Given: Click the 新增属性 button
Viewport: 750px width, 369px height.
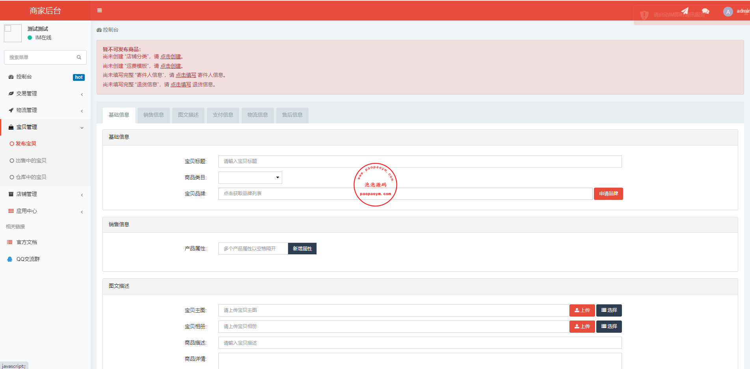Looking at the screenshot, I should pyautogui.click(x=302, y=249).
